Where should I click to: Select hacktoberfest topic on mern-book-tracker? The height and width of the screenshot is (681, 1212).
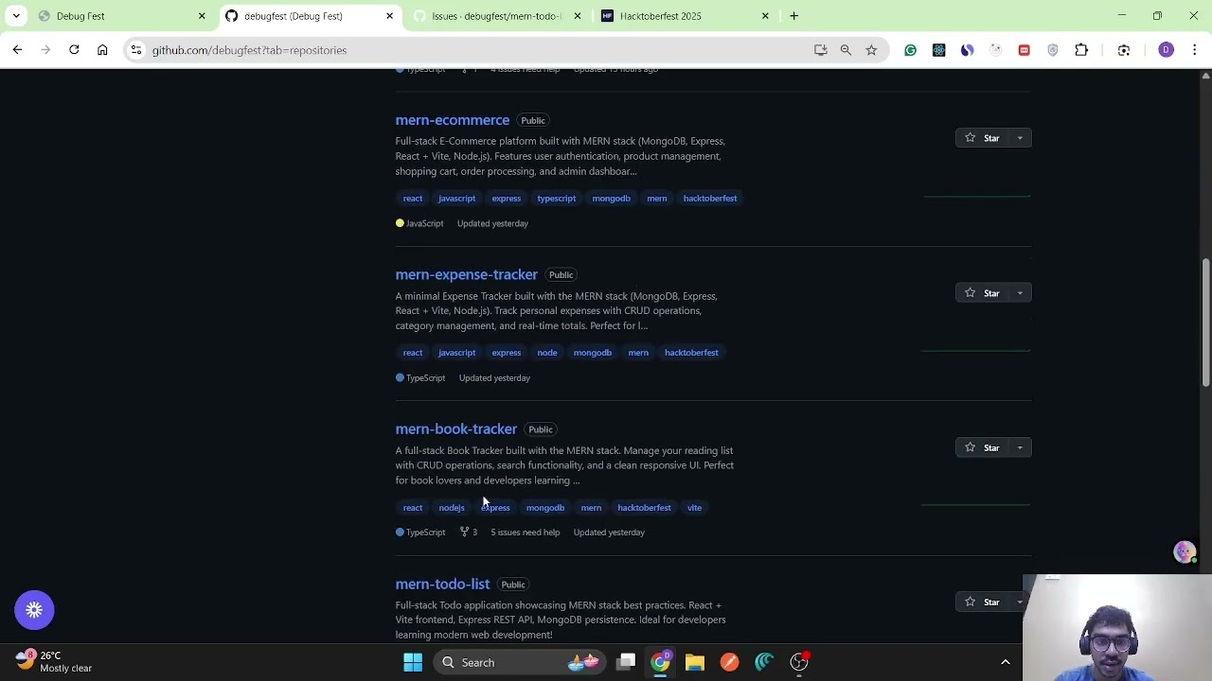[x=644, y=508]
